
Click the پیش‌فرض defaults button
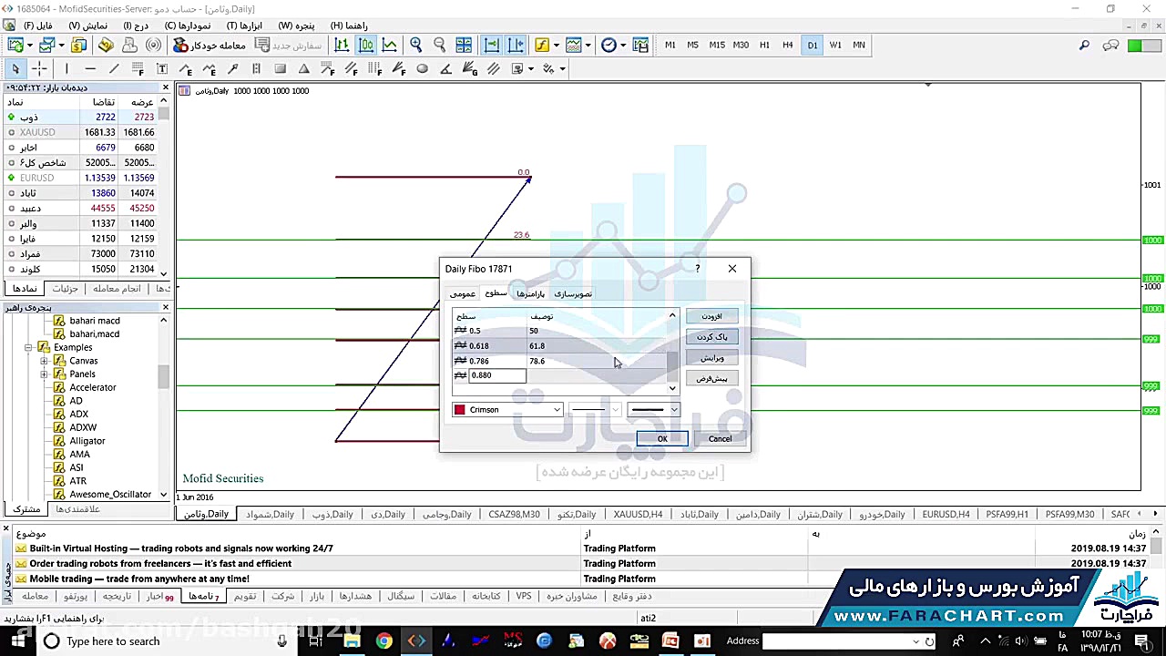(x=712, y=378)
